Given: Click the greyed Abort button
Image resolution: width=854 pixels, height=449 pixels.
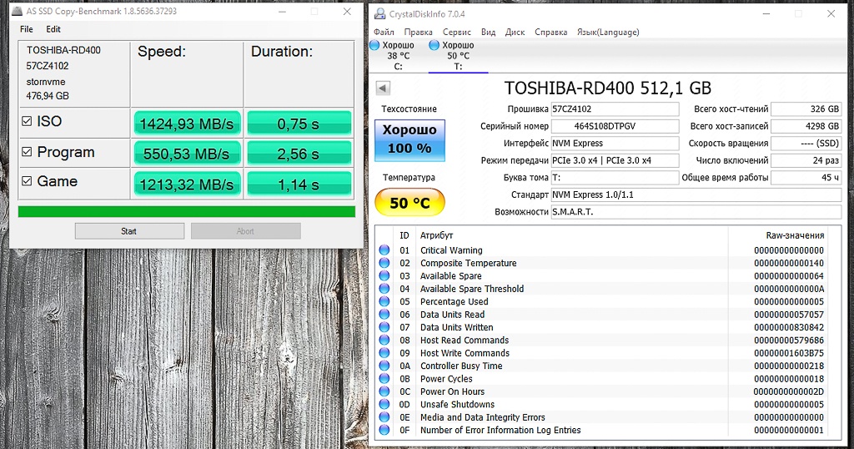Looking at the screenshot, I should pyautogui.click(x=246, y=231).
